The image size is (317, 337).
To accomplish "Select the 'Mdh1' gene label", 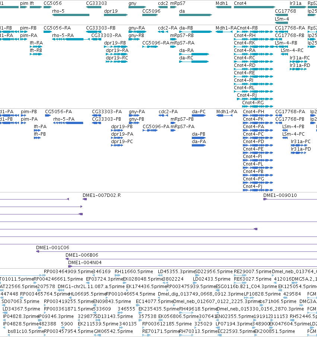I will [222, 3].
